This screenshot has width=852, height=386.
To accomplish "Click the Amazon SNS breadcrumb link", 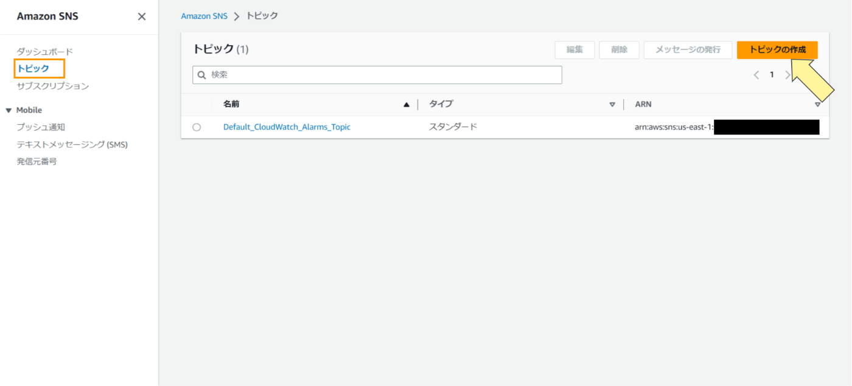I will (x=204, y=16).
